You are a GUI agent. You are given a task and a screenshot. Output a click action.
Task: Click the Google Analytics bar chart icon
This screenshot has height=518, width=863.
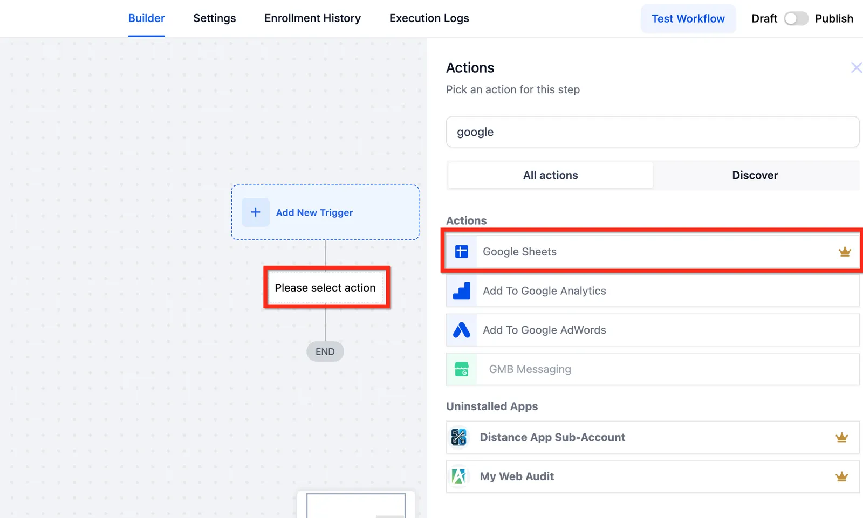[x=462, y=291]
